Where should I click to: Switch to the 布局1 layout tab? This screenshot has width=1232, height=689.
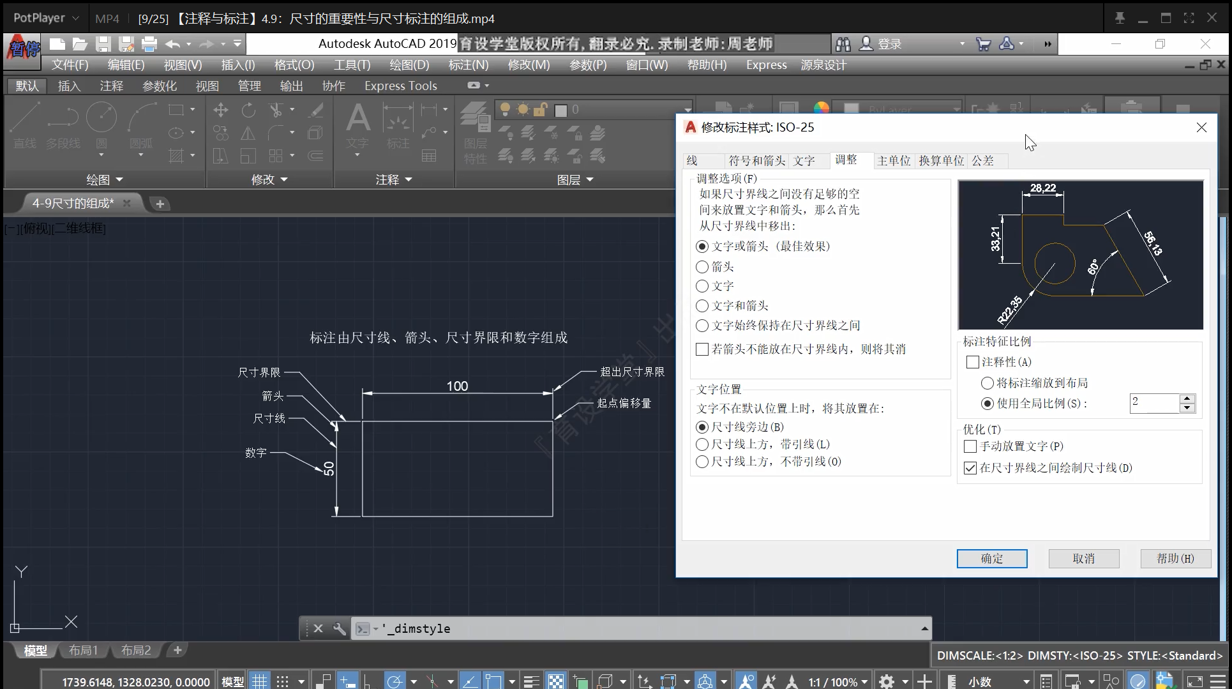pyautogui.click(x=84, y=650)
